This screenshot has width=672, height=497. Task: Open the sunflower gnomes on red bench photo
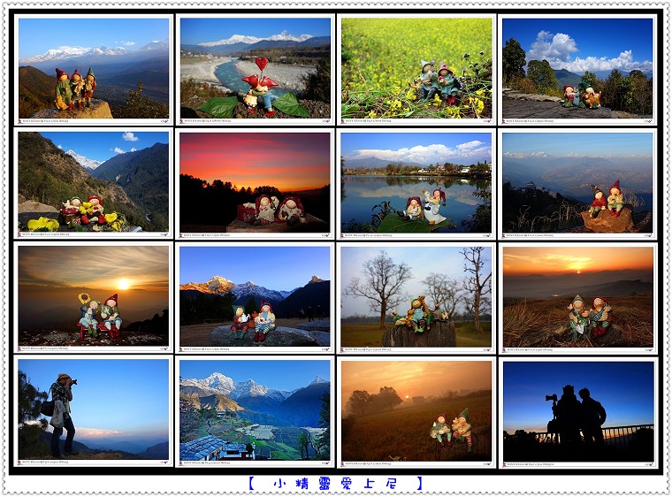tap(94, 298)
